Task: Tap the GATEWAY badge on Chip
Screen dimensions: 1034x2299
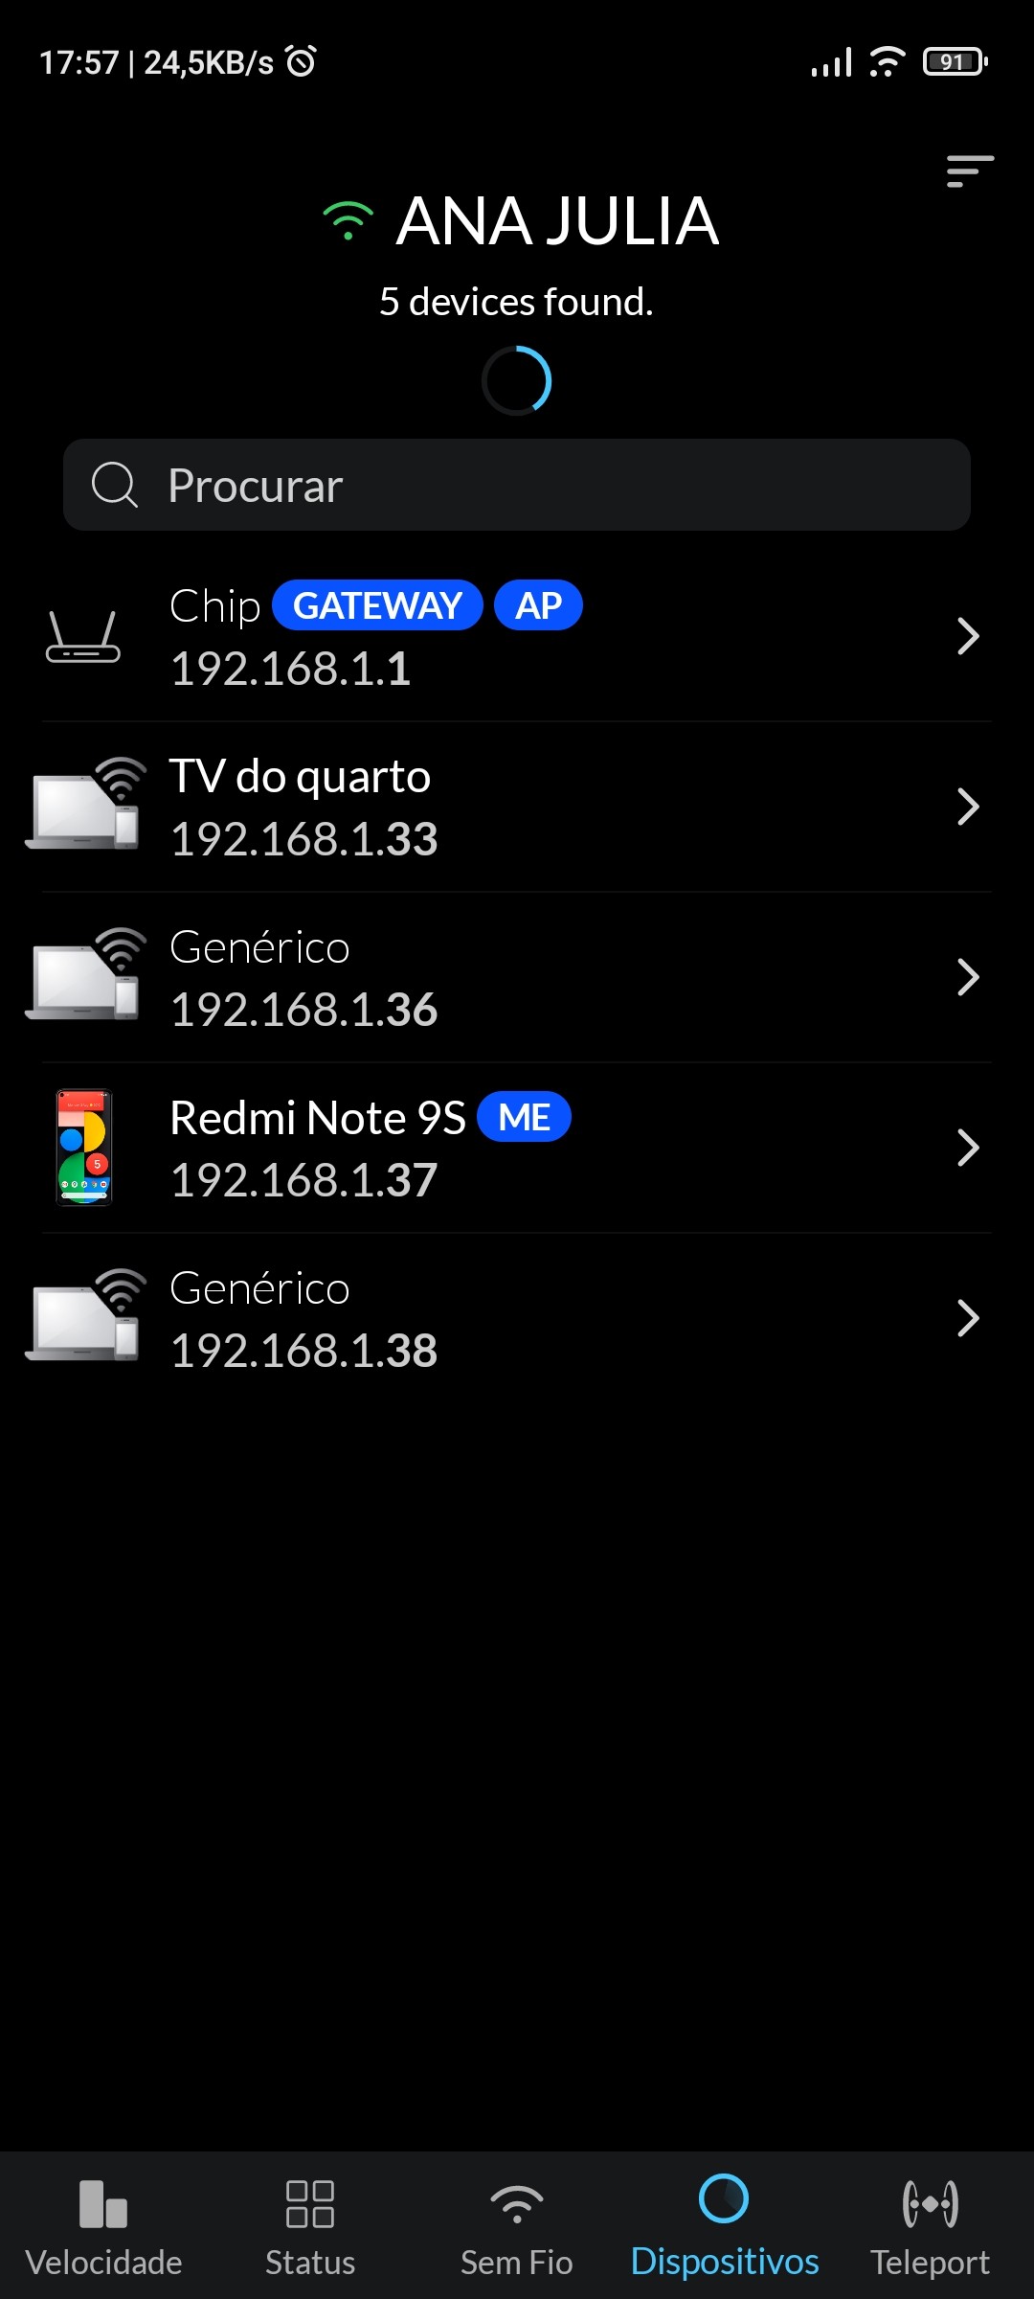Action: pos(377,606)
